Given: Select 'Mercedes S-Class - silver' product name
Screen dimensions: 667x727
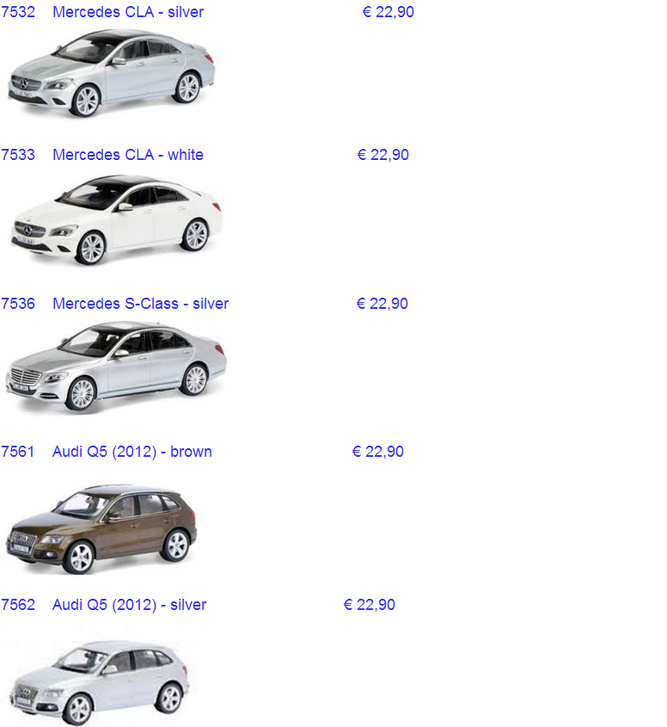Looking at the screenshot, I should (140, 304).
